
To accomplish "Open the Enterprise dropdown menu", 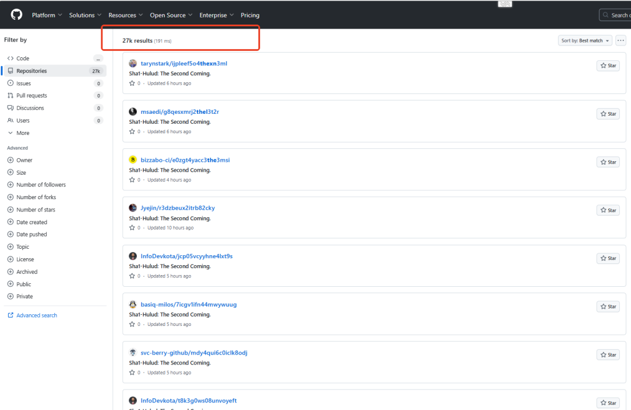I will tap(217, 15).
